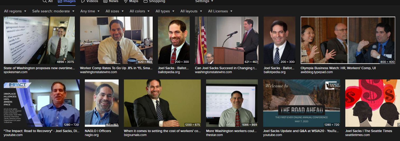Open the Olympia Business Watch panel photo
This screenshot has width=400, height=141.
click(348, 40)
